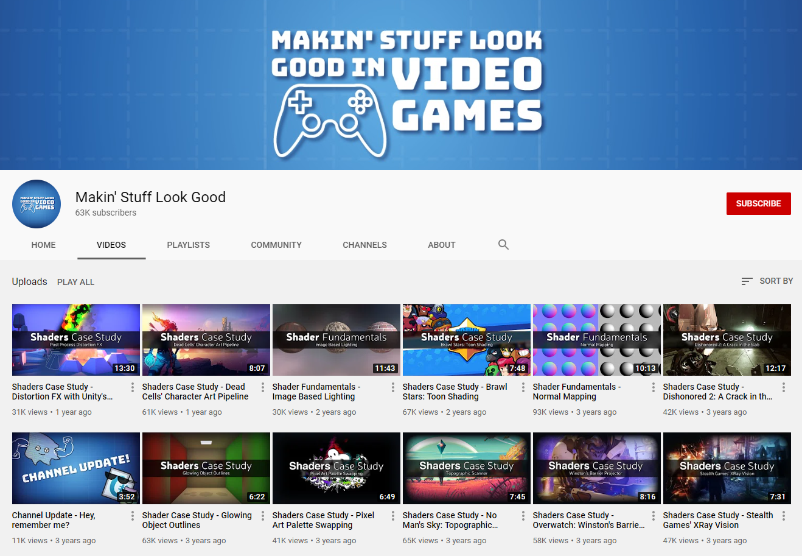Open options menu for Image Based Lighting video
Screen dimensions: 802x556
click(393, 387)
